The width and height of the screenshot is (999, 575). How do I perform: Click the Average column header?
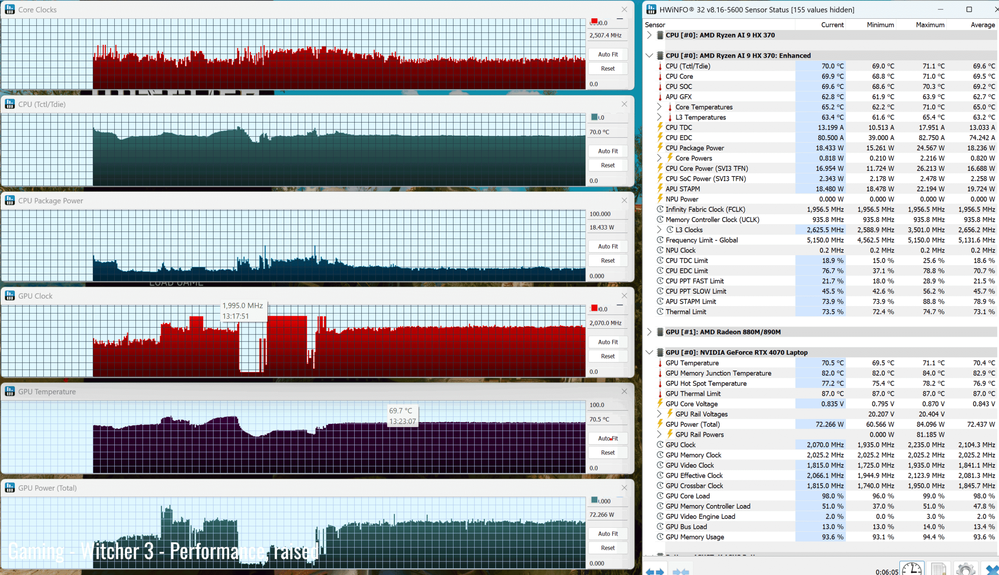point(983,25)
